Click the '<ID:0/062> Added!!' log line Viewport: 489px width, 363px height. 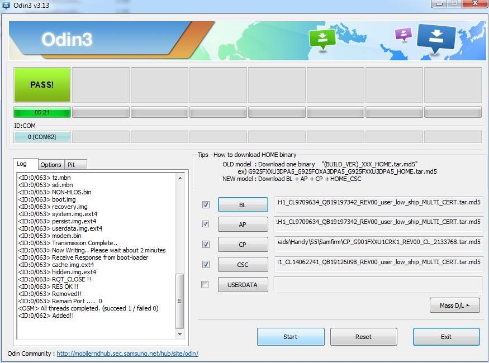point(46,316)
